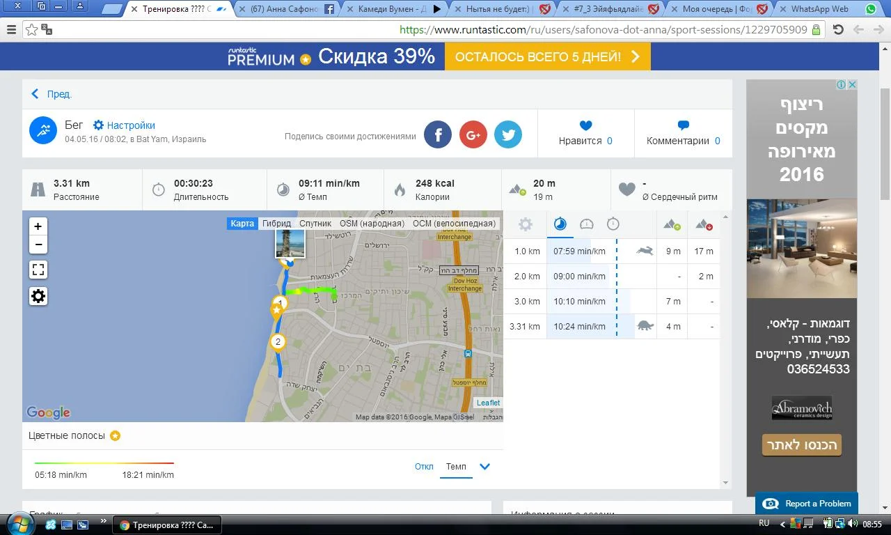Close the sidebar advertisement

[852, 84]
